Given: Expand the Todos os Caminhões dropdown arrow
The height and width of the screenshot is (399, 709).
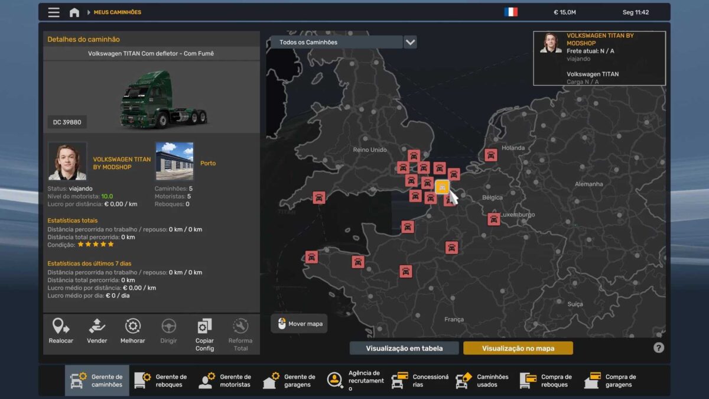Looking at the screenshot, I should tap(410, 42).
